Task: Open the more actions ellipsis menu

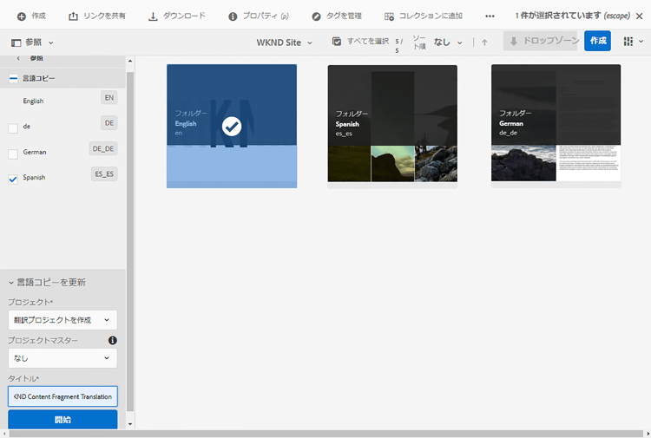Action: pos(490,16)
